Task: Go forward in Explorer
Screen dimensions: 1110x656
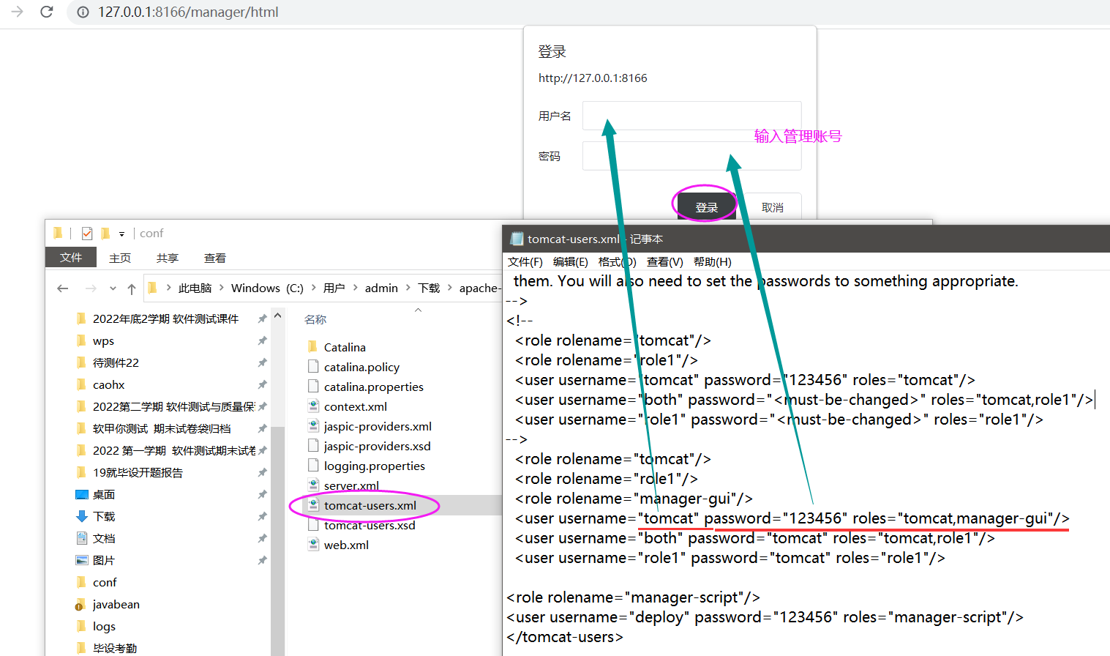Action: [91, 288]
